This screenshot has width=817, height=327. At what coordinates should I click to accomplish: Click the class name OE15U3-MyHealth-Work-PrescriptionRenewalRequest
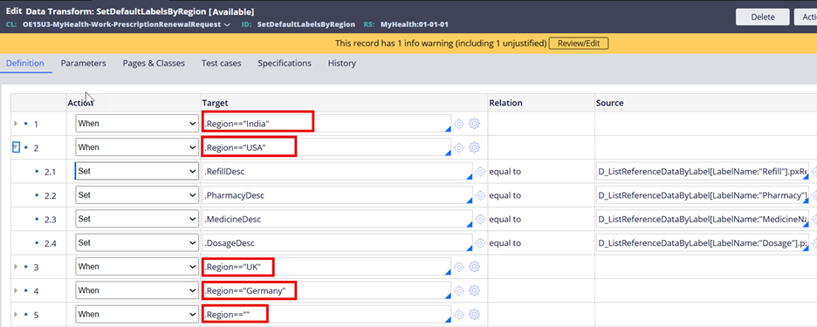coord(121,24)
